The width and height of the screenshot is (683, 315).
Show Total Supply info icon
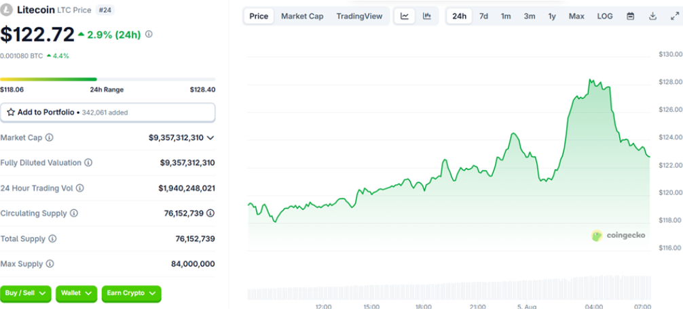pos(52,238)
